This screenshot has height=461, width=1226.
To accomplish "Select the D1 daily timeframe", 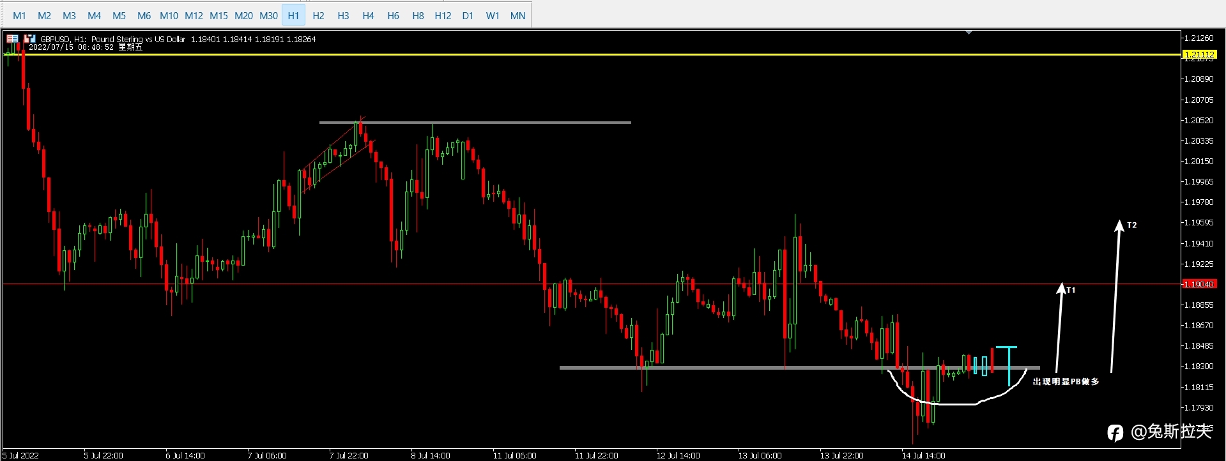I will coord(468,15).
